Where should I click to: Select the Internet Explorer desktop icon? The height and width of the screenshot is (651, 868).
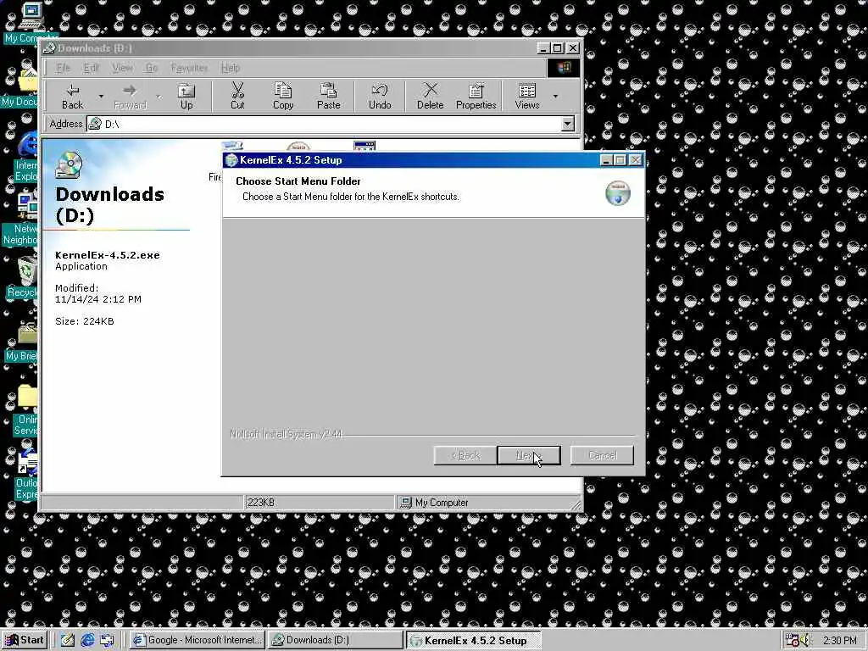click(x=25, y=158)
